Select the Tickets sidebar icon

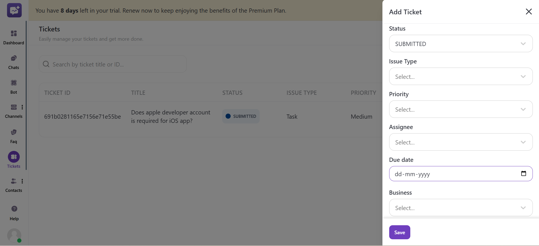point(14,157)
